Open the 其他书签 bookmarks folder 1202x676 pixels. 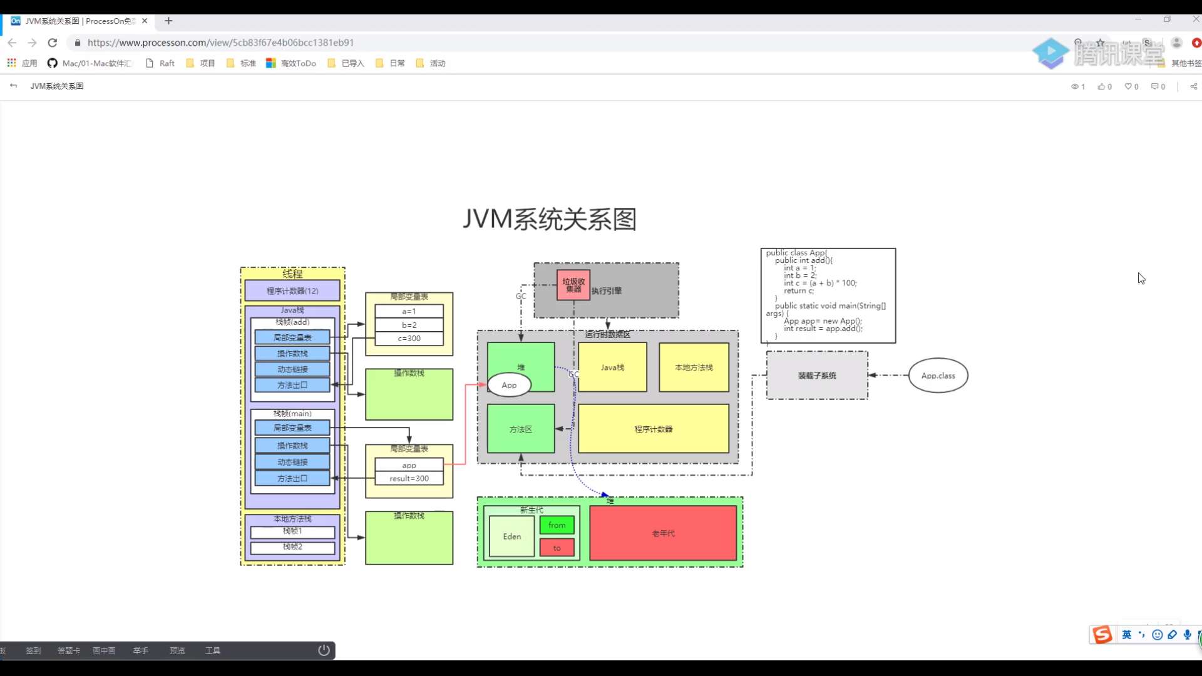[x=1181, y=63]
